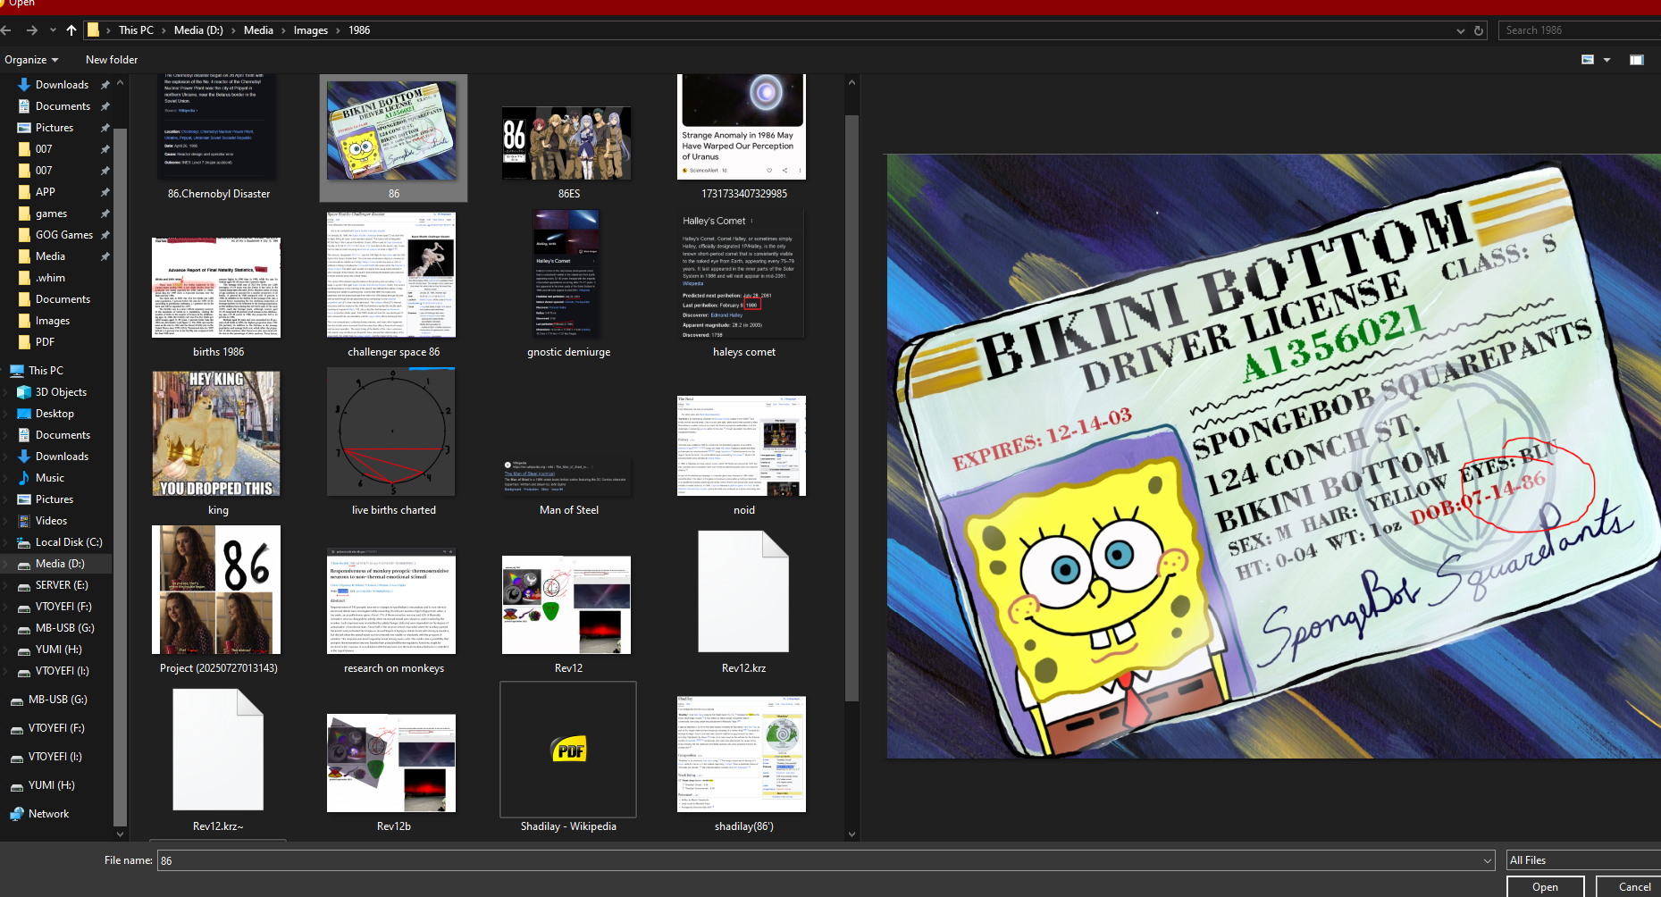This screenshot has height=897, width=1661.
Task: Select the 'Man of Steel' file
Action: 569,487
